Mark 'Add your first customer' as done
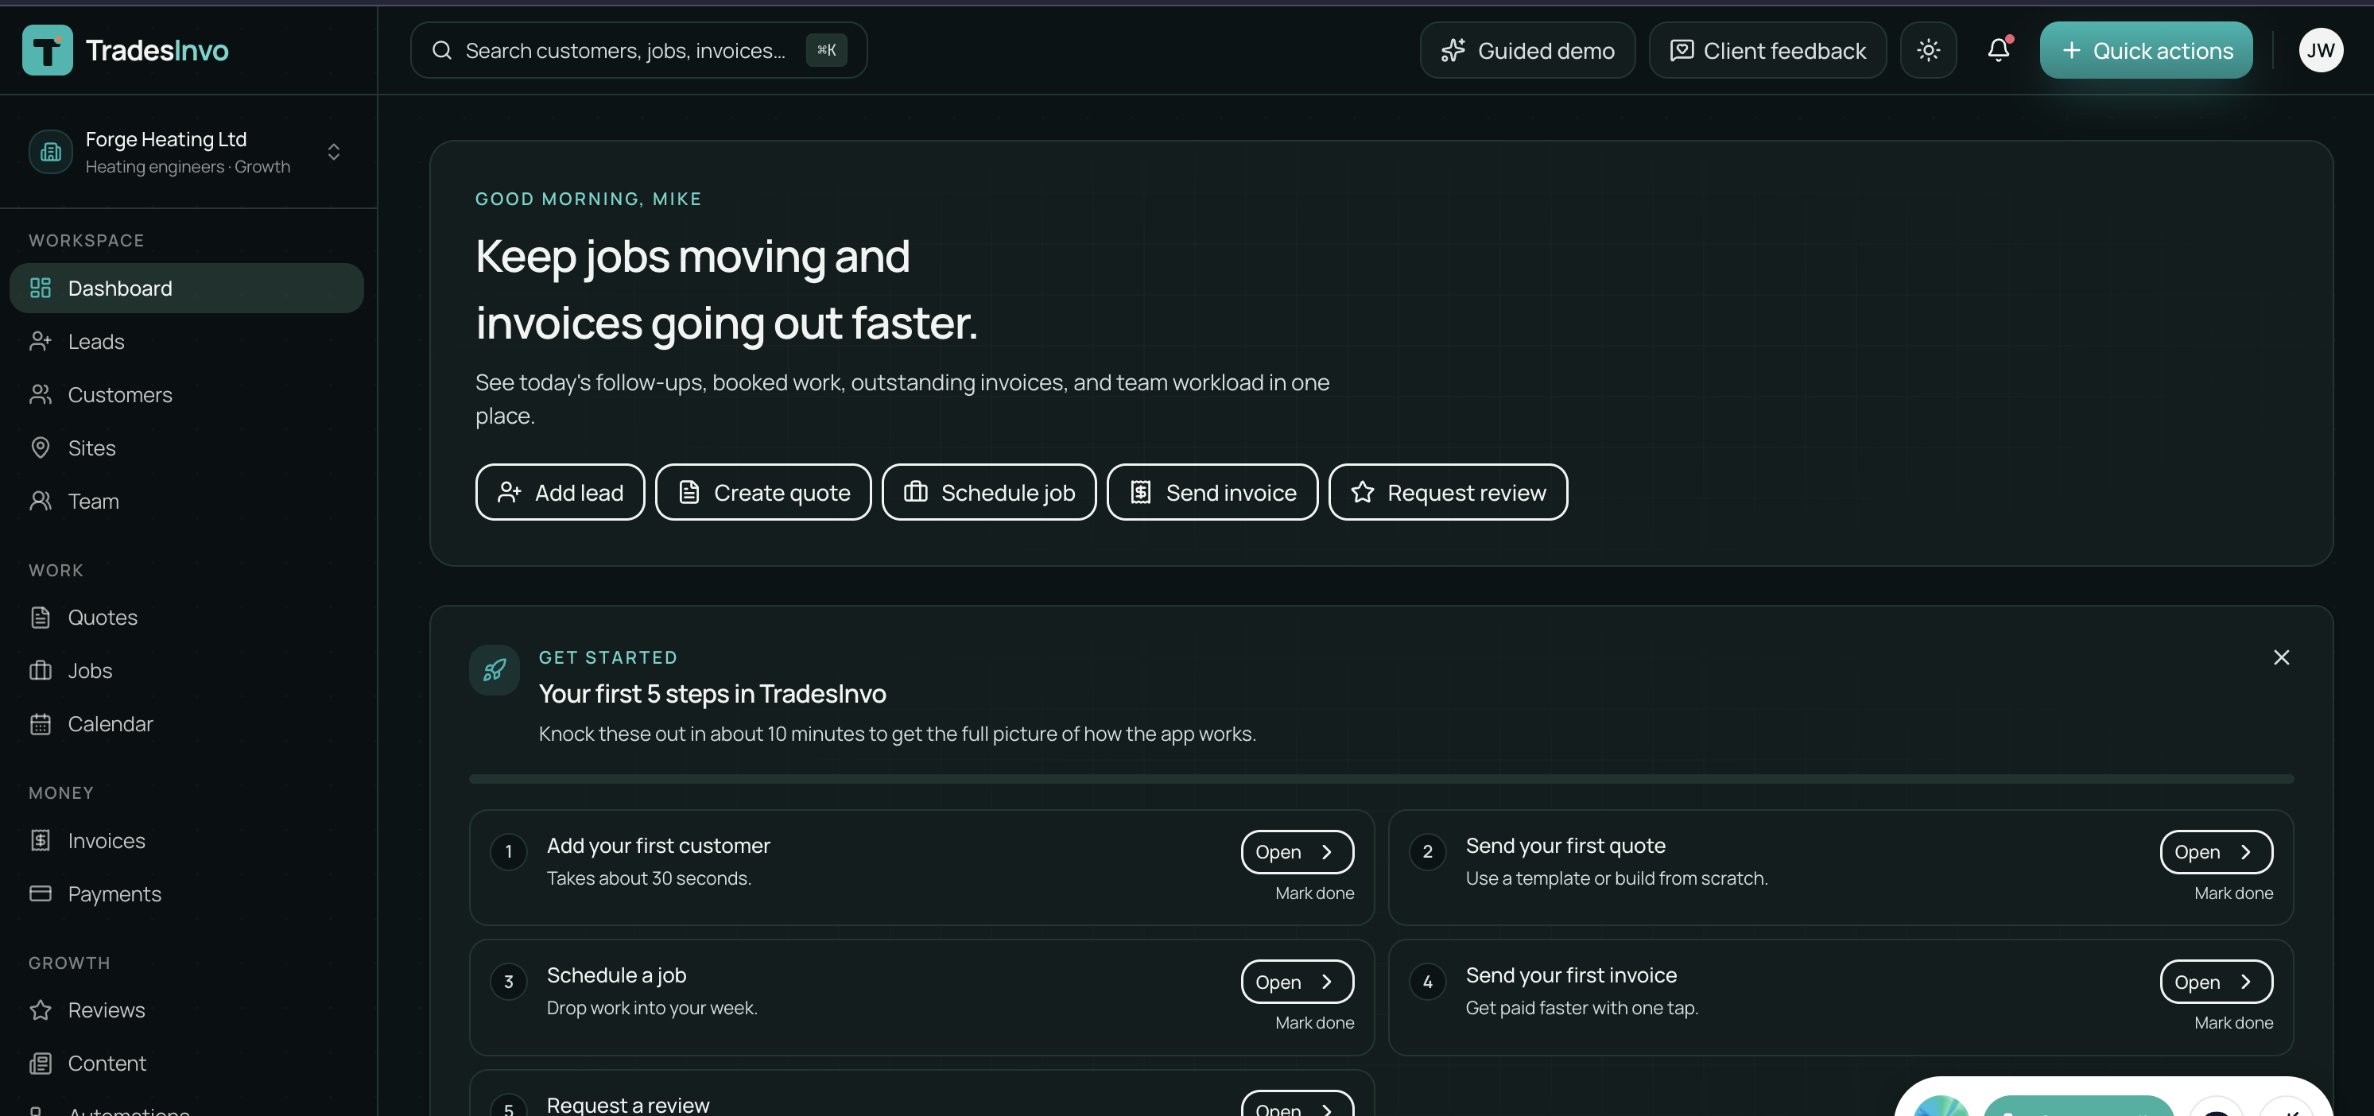 pyautogui.click(x=1314, y=893)
